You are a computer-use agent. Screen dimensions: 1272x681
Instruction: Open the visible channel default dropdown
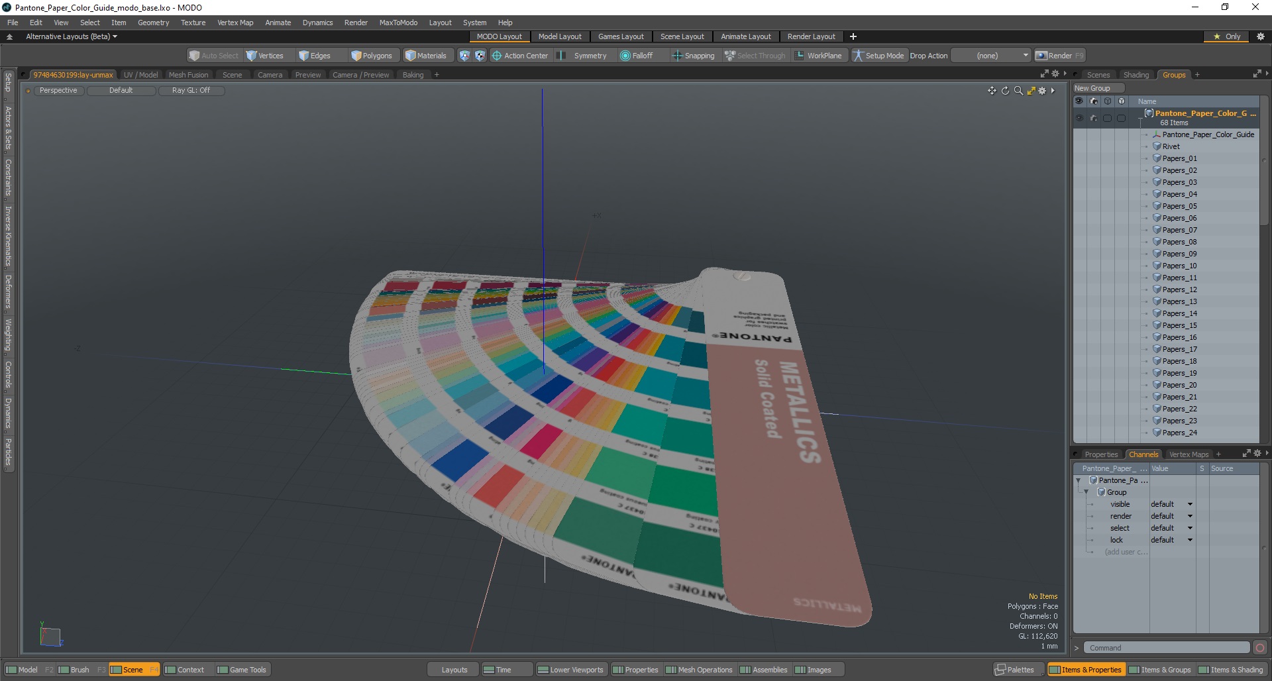[x=1171, y=504]
